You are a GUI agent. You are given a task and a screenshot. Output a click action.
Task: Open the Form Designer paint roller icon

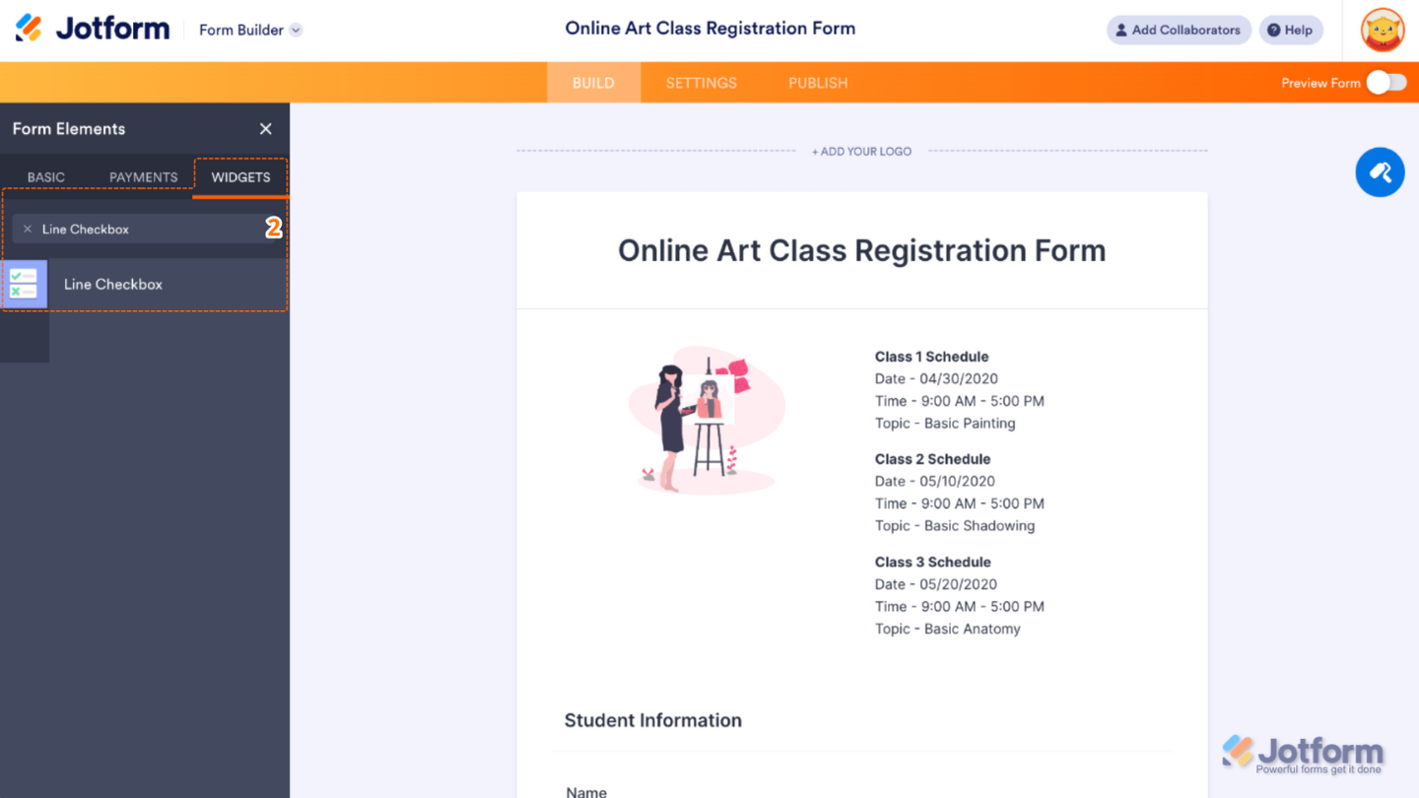point(1380,171)
